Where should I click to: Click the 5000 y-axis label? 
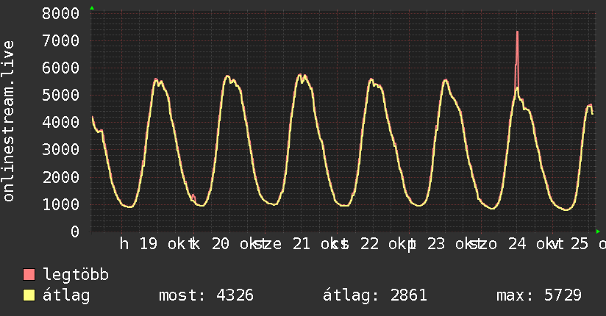pyautogui.click(x=61, y=95)
